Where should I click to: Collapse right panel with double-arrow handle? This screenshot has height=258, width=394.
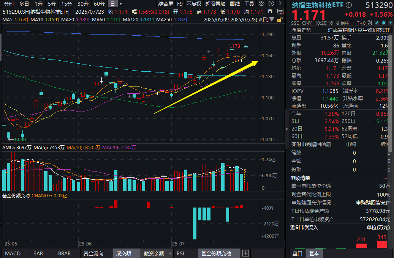click(x=287, y=129)
